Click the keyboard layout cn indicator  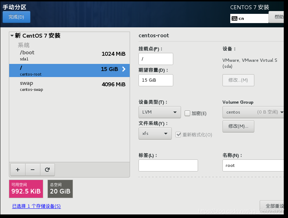[x=249, y=18]
